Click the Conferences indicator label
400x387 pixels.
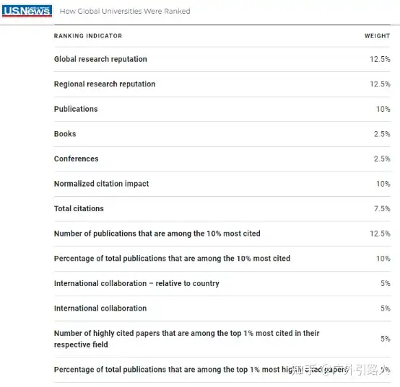[76, 159]
